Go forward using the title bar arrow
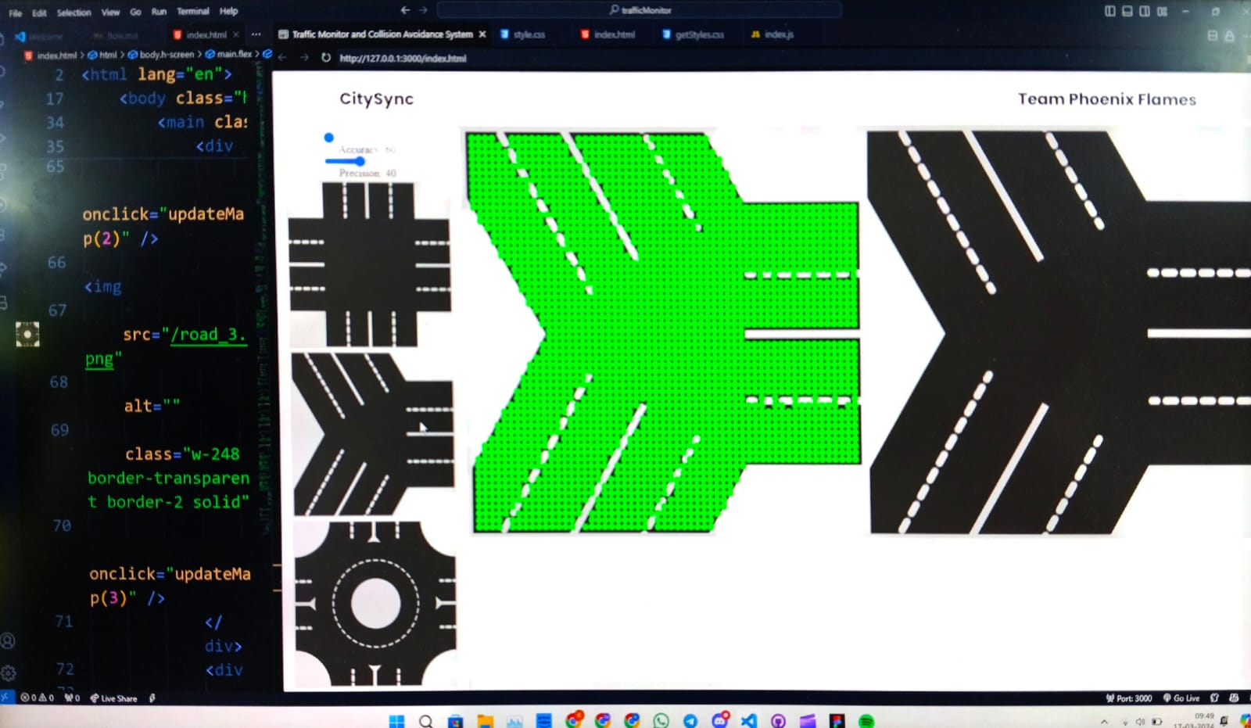The height and width of the screenshot is (728, 1251). coord(423,10)
